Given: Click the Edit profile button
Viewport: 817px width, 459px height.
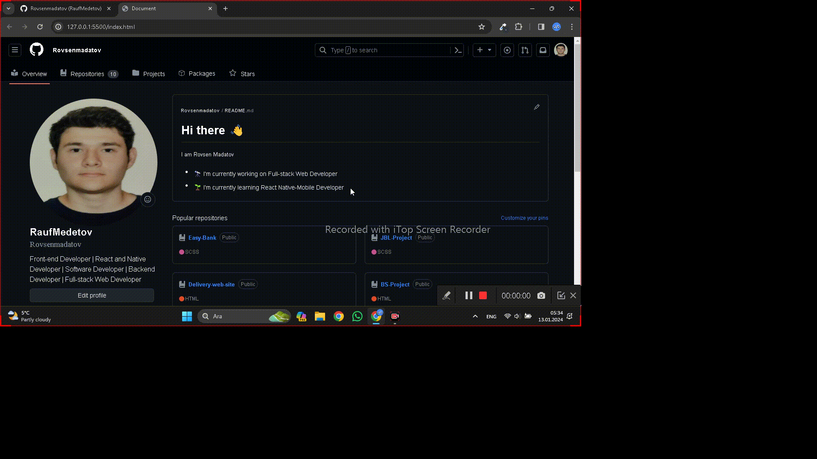Looking at the screenshot, I should click(92, 295).
